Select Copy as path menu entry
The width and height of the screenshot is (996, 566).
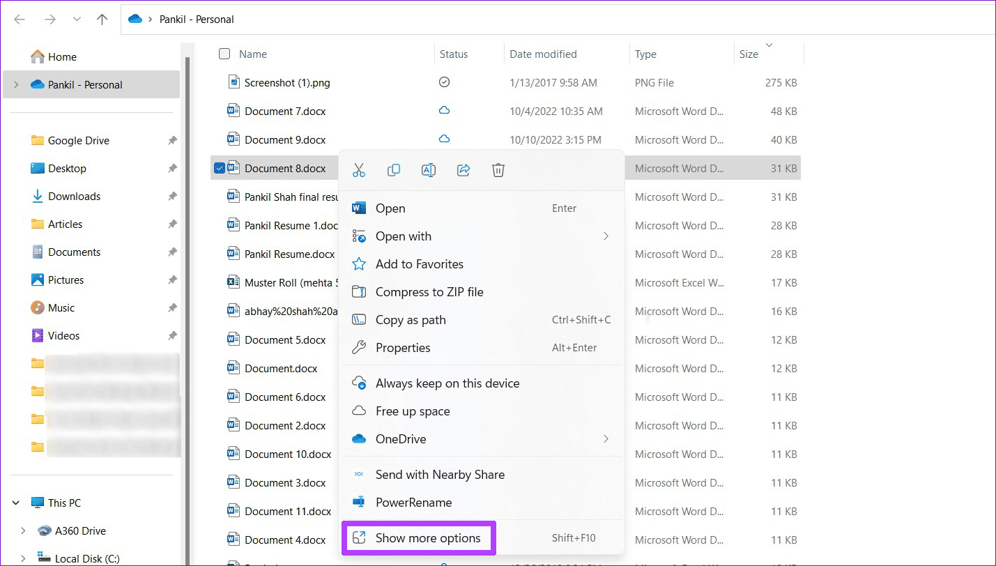[481, 320]
